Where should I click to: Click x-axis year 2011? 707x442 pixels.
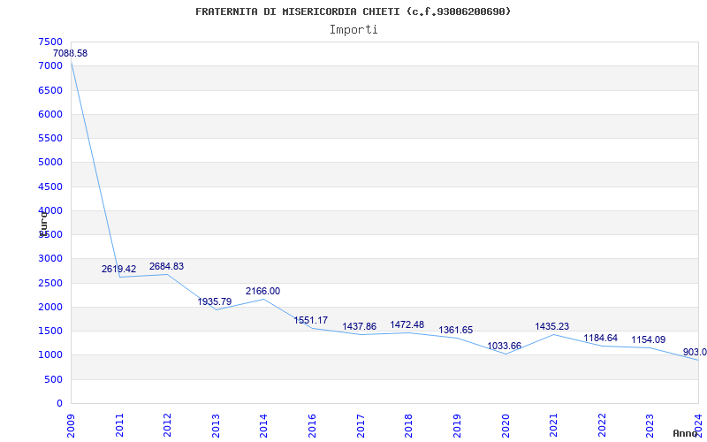(119, 426)
